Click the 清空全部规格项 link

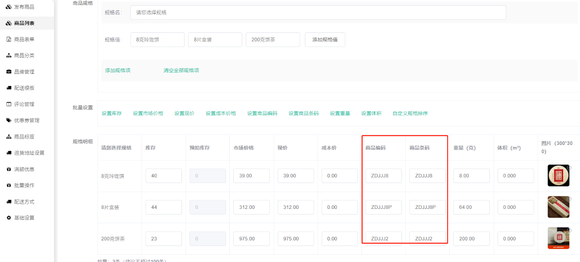click(181, 70)
